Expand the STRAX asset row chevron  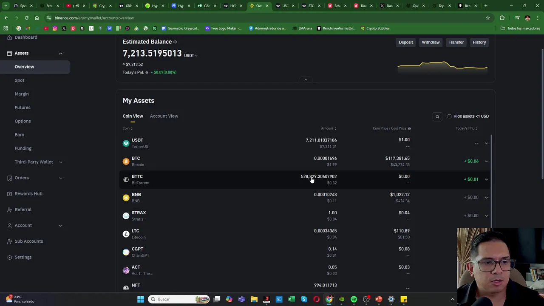pyautogui.click(x=486, y=215)
